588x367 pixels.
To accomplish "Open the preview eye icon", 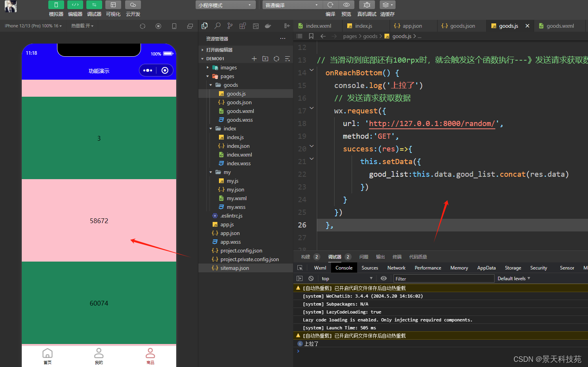I will [346, 5].
